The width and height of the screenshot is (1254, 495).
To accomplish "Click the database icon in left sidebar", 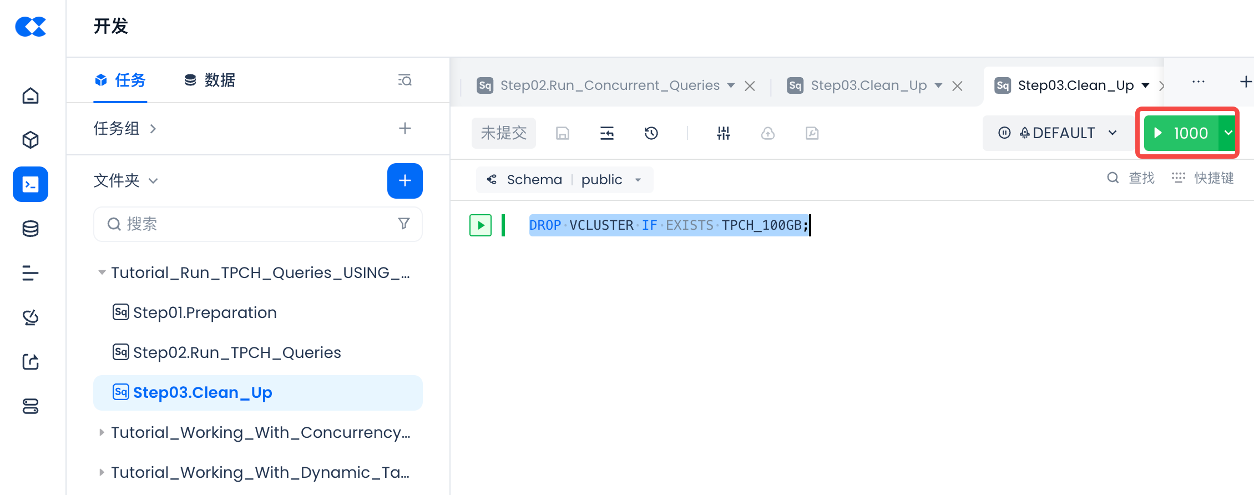I will coord(31,229).
